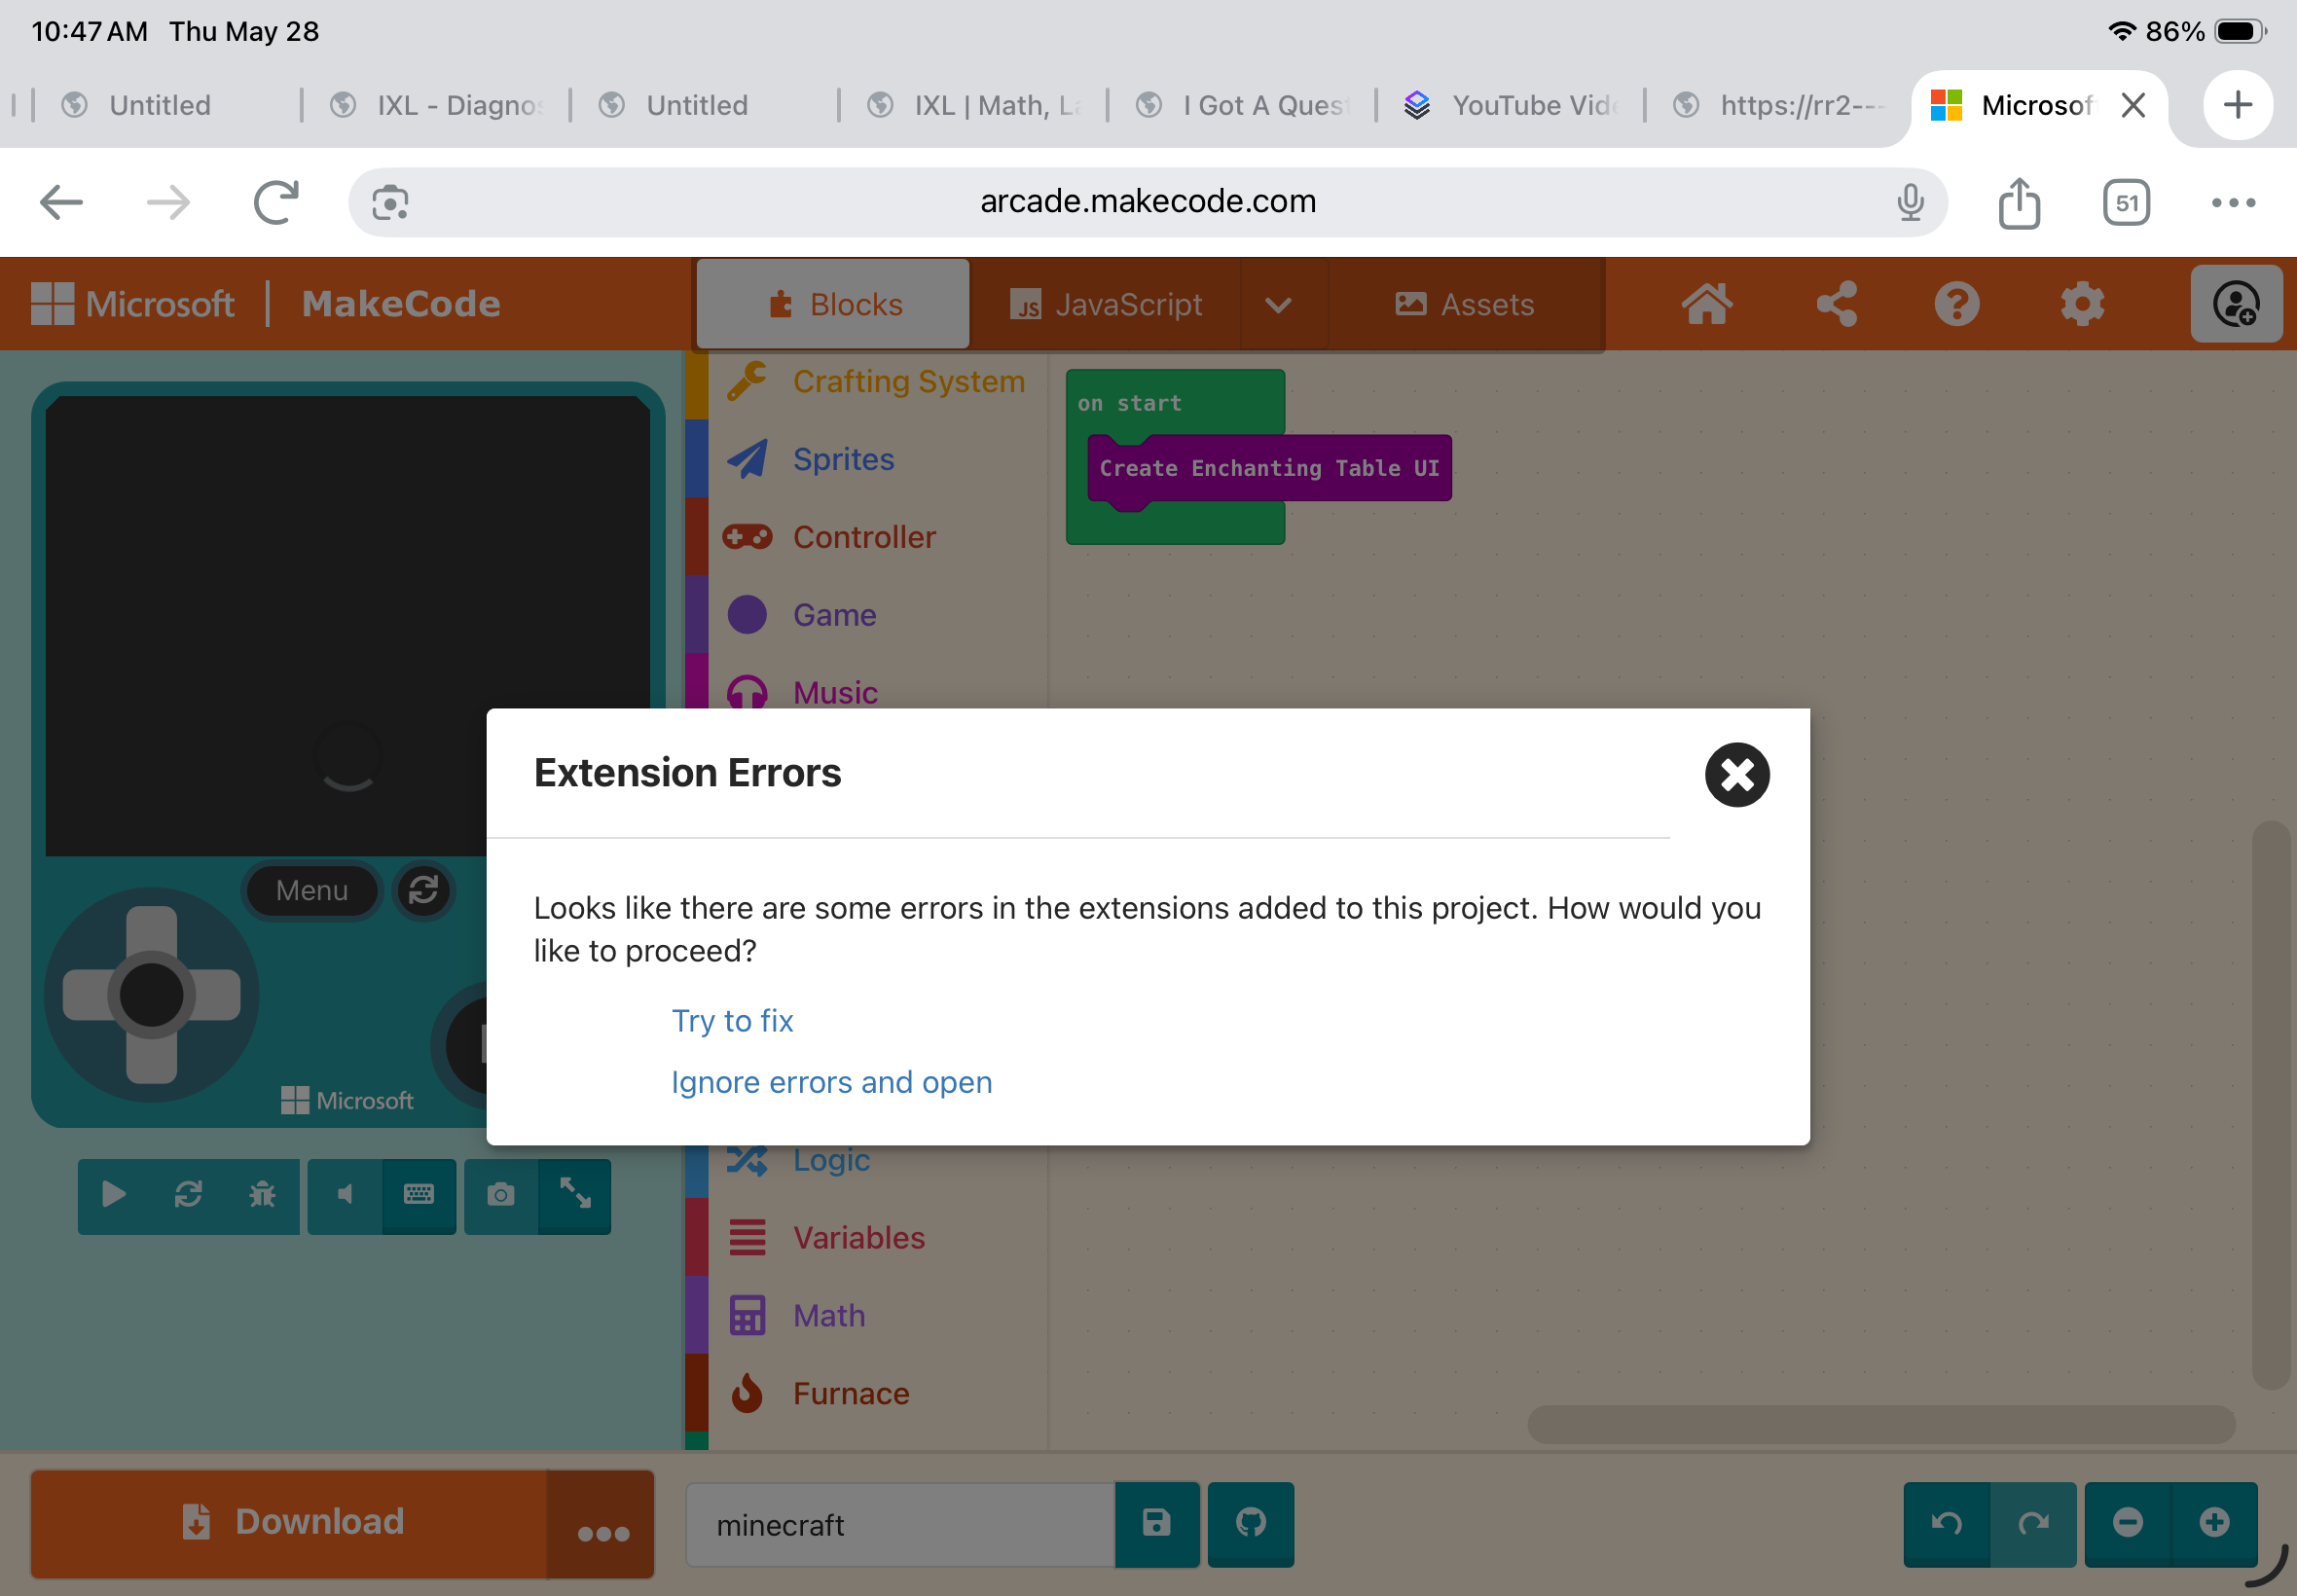Screen dimensions: 2297x1596
Task: Click the Try to fix link
Action: pos(732,1020)
